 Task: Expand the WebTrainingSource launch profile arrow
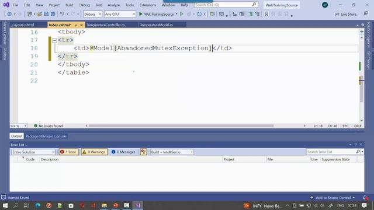click(176, 14)
